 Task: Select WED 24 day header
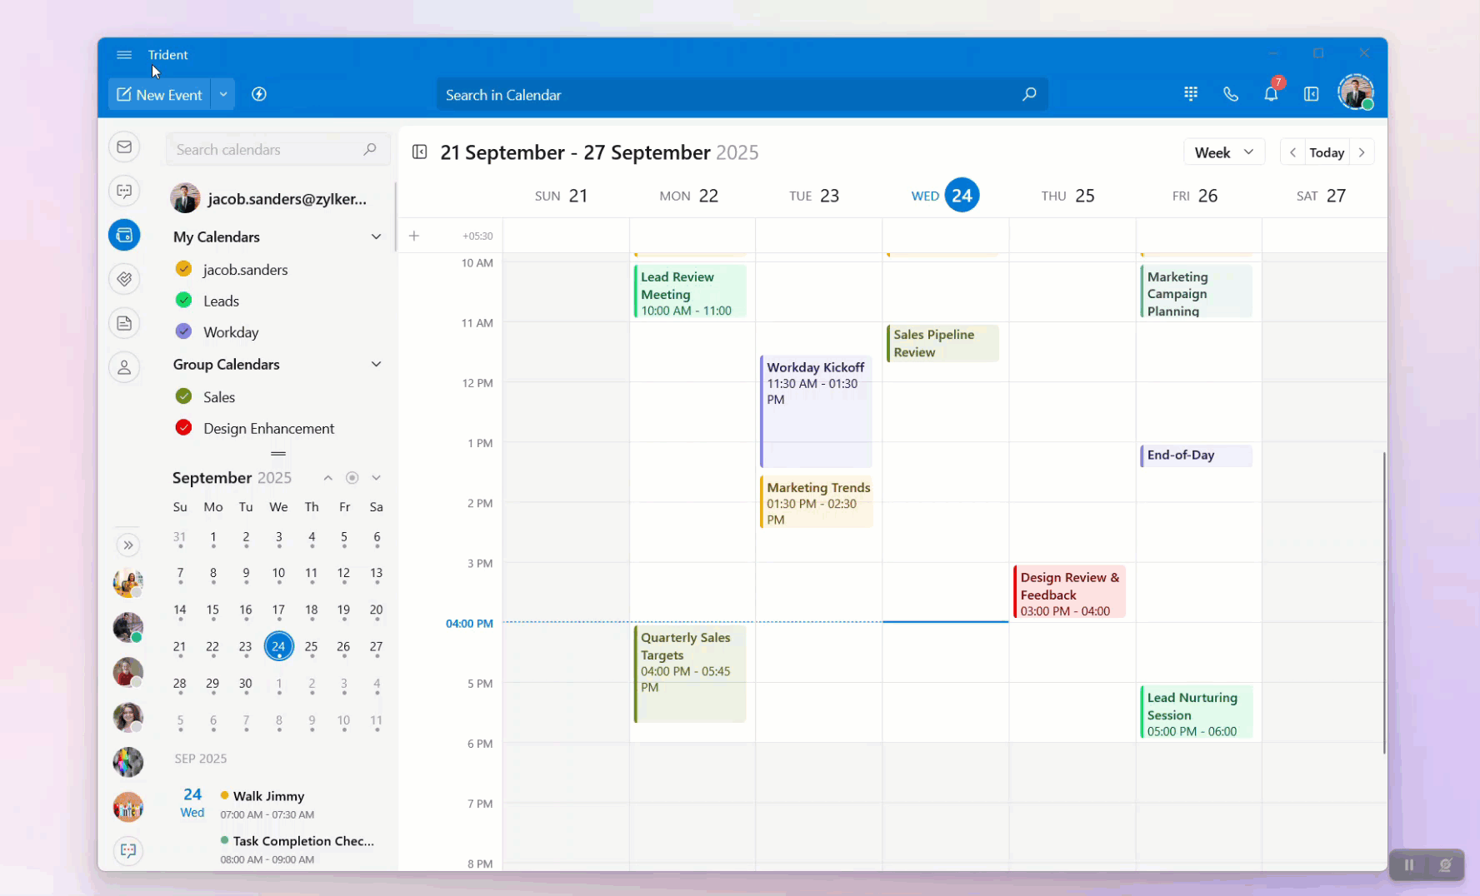tap(945, 196)
